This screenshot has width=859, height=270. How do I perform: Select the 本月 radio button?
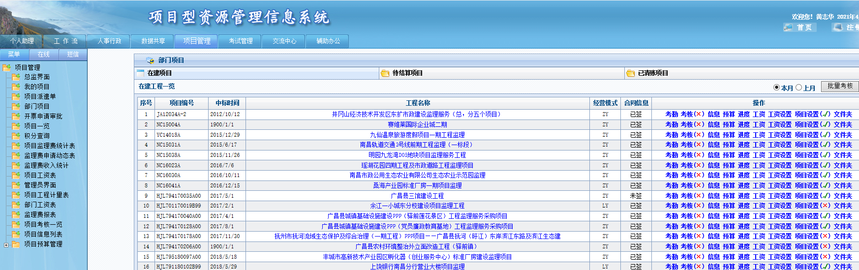(776, 88)
